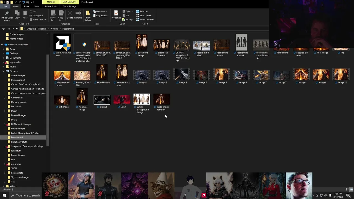This screenshot has height=199, width=354.
Task: Create a New folder from the ribbon
Action: pos(88,16)
